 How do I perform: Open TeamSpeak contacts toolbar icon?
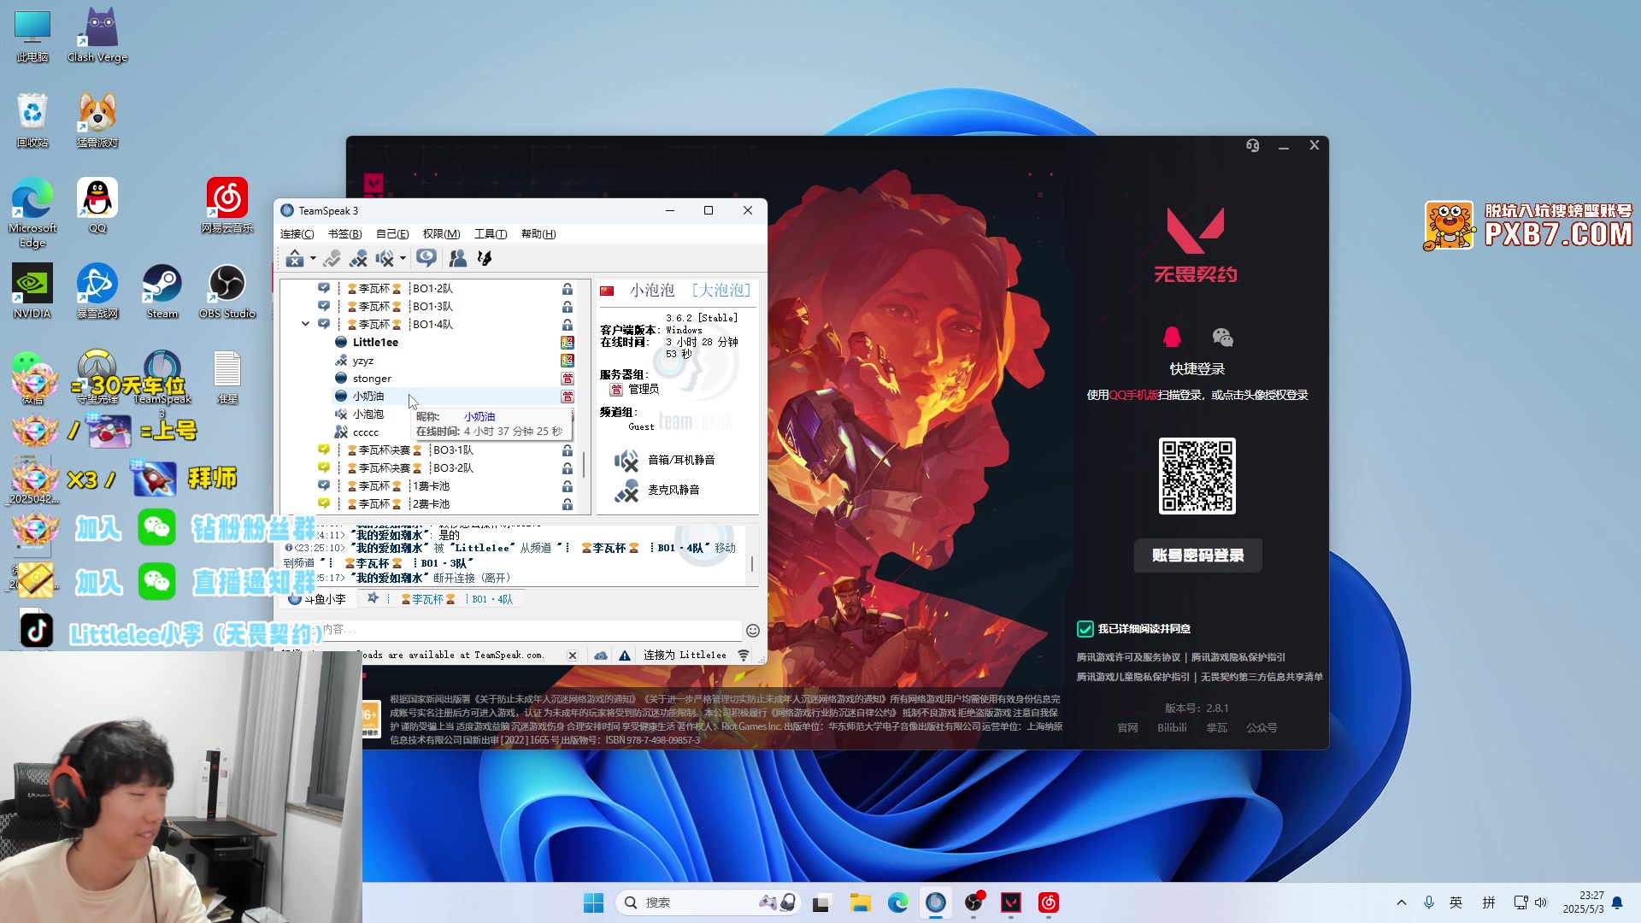458,258
